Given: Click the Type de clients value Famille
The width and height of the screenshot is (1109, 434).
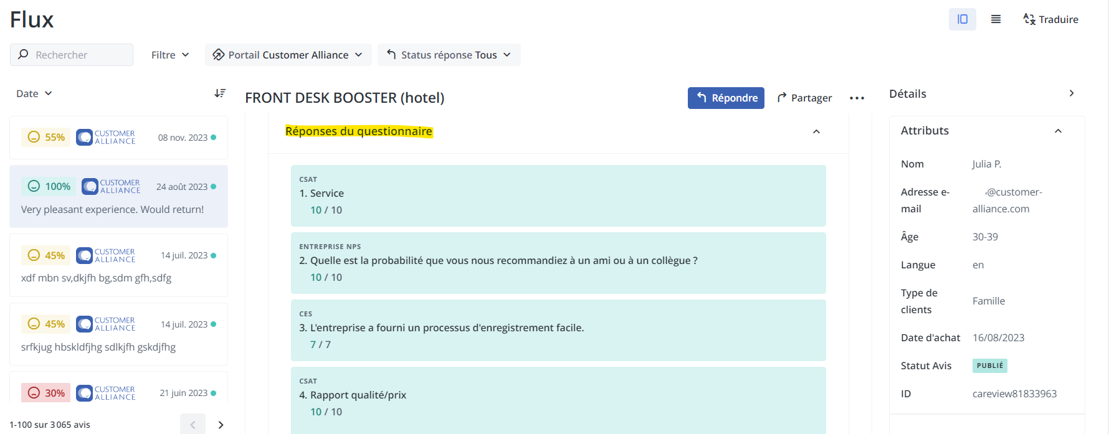Looking at the screenshot, I should (989, 301).
